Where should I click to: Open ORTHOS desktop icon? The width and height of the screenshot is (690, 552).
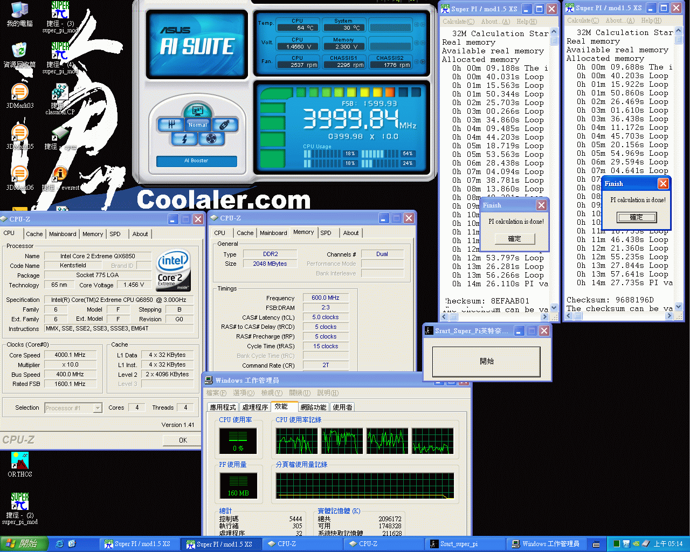point(20,465)
